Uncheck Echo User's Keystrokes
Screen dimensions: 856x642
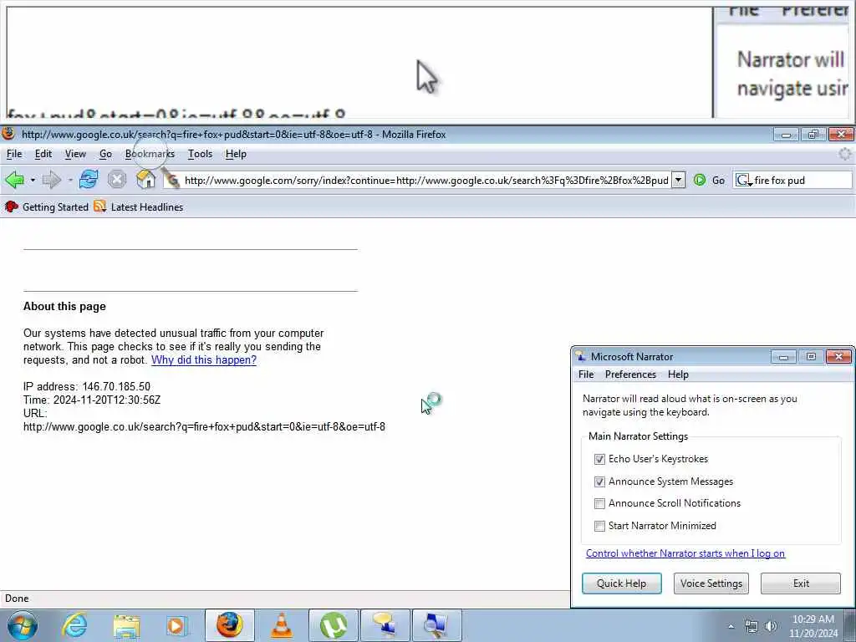click(599, 459)
